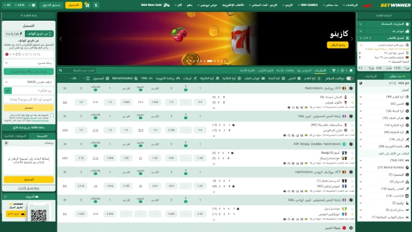Viewport: 412px width, 232px height.
Task: Click the football icon in sidebar list
Action: (x=407, y=97)
